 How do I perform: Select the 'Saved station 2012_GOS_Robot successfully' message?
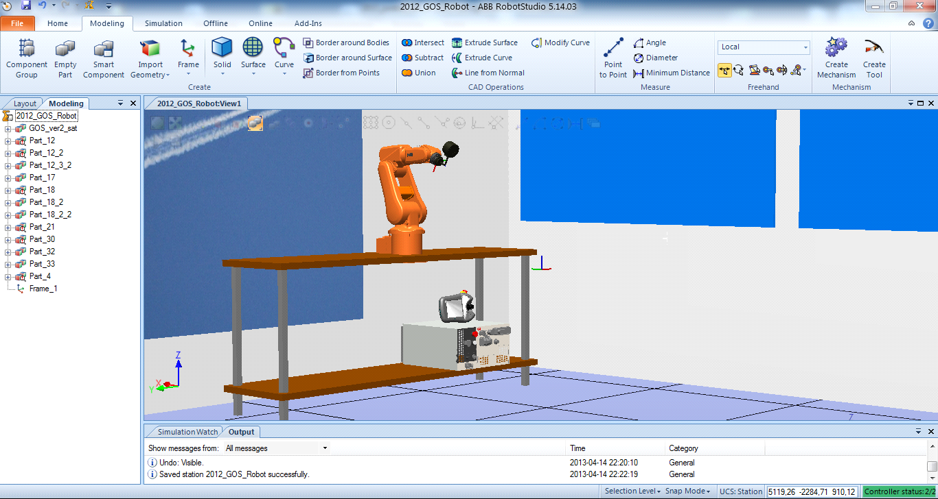pos(234,474)
